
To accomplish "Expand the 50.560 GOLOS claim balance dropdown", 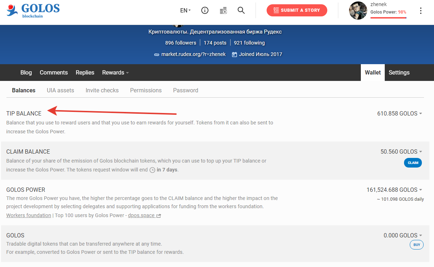I will point(402,152).
